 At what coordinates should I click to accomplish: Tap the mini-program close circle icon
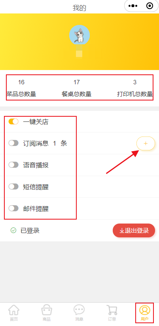150,6
